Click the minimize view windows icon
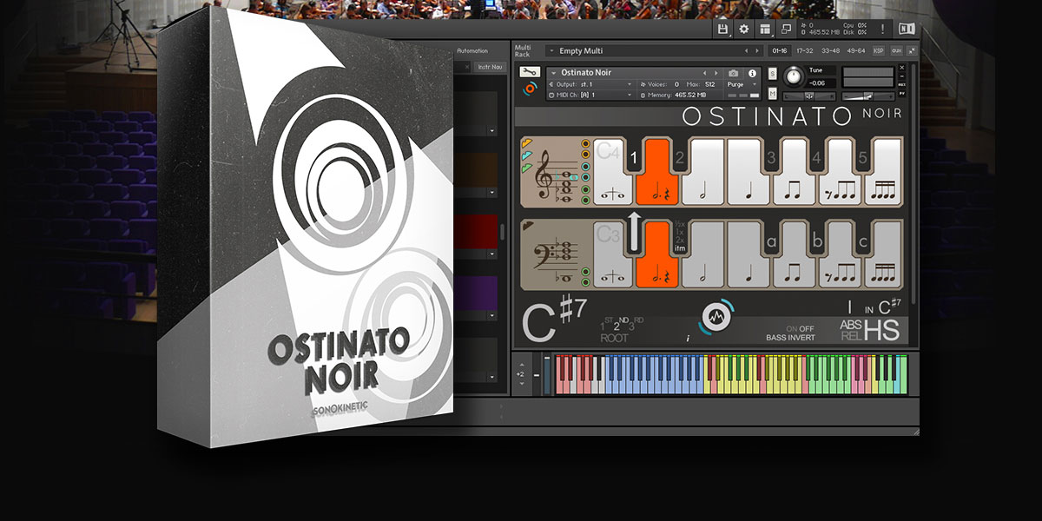 (786, 29)
